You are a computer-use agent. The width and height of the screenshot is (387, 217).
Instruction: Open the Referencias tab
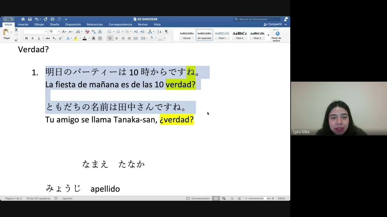pos(95,24)
